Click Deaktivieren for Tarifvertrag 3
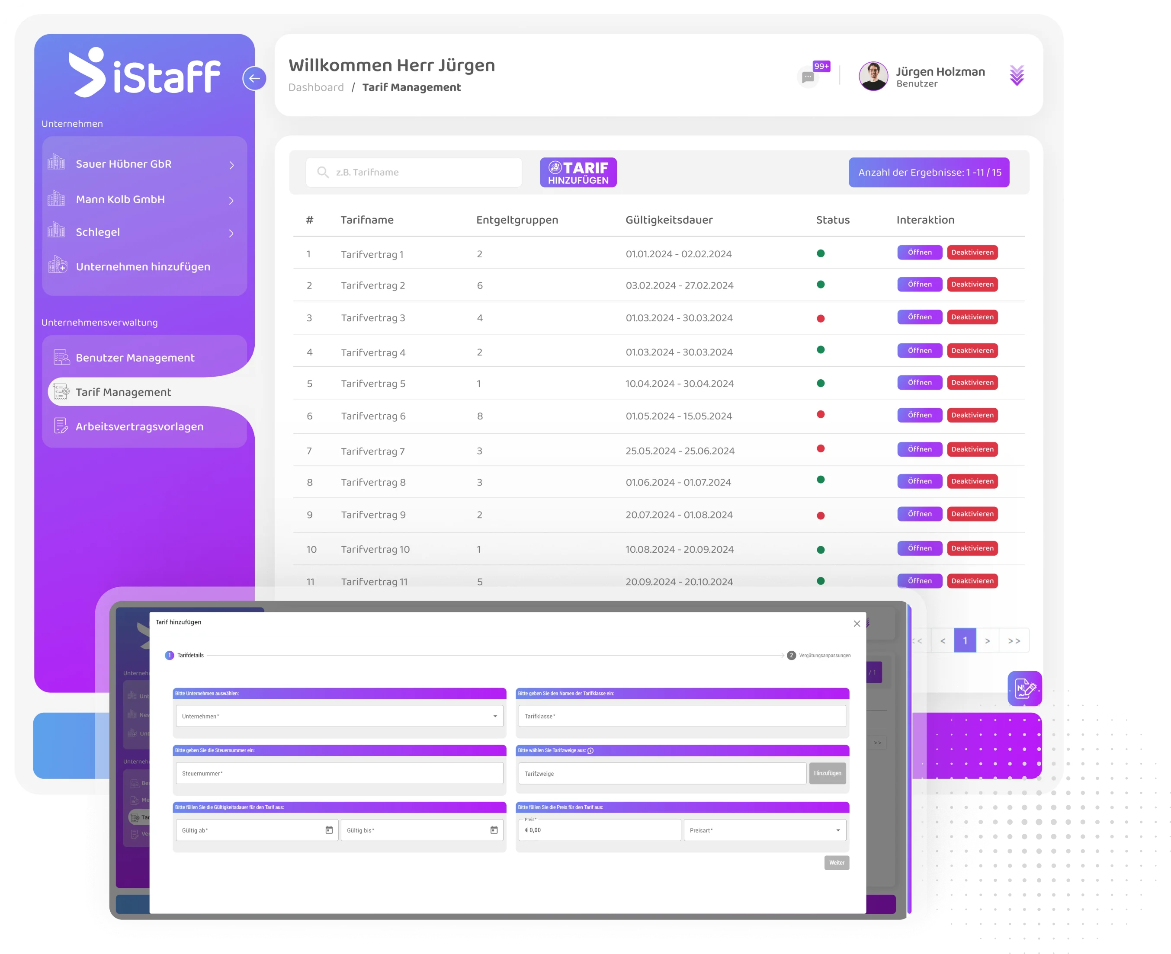The height and width of the screenshot is (954, 1171). 972,317
